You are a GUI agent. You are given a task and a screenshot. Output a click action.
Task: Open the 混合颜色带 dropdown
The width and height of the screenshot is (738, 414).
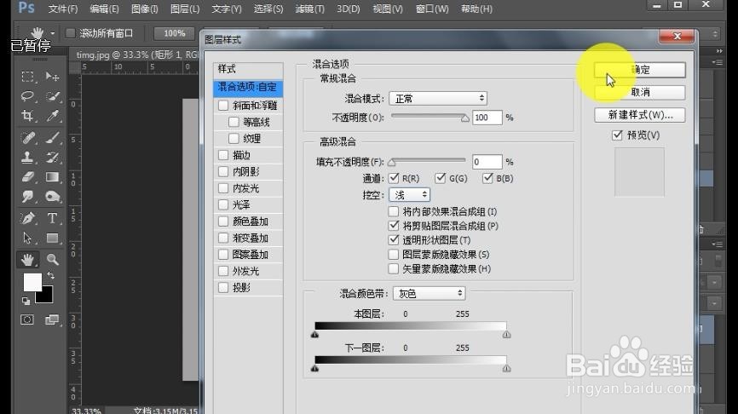[x=430, y=294]
